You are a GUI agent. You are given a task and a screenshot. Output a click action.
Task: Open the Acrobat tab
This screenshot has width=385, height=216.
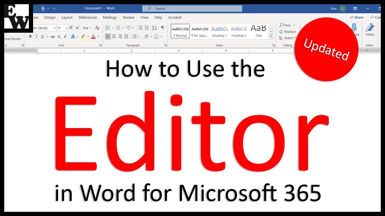pos(175,17)
